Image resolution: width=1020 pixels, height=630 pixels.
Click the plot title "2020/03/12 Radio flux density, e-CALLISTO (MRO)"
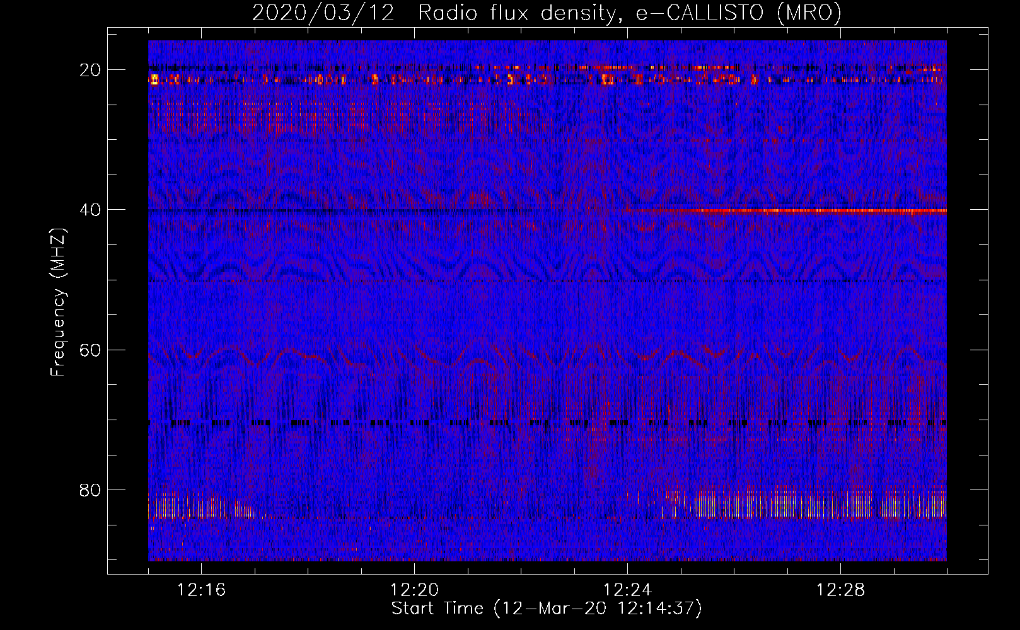547,13
